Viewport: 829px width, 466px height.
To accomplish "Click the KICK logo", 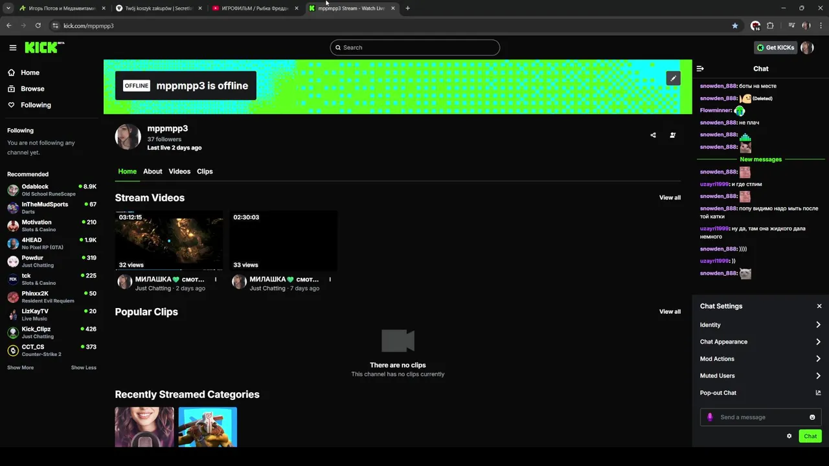I will [44, 47].
